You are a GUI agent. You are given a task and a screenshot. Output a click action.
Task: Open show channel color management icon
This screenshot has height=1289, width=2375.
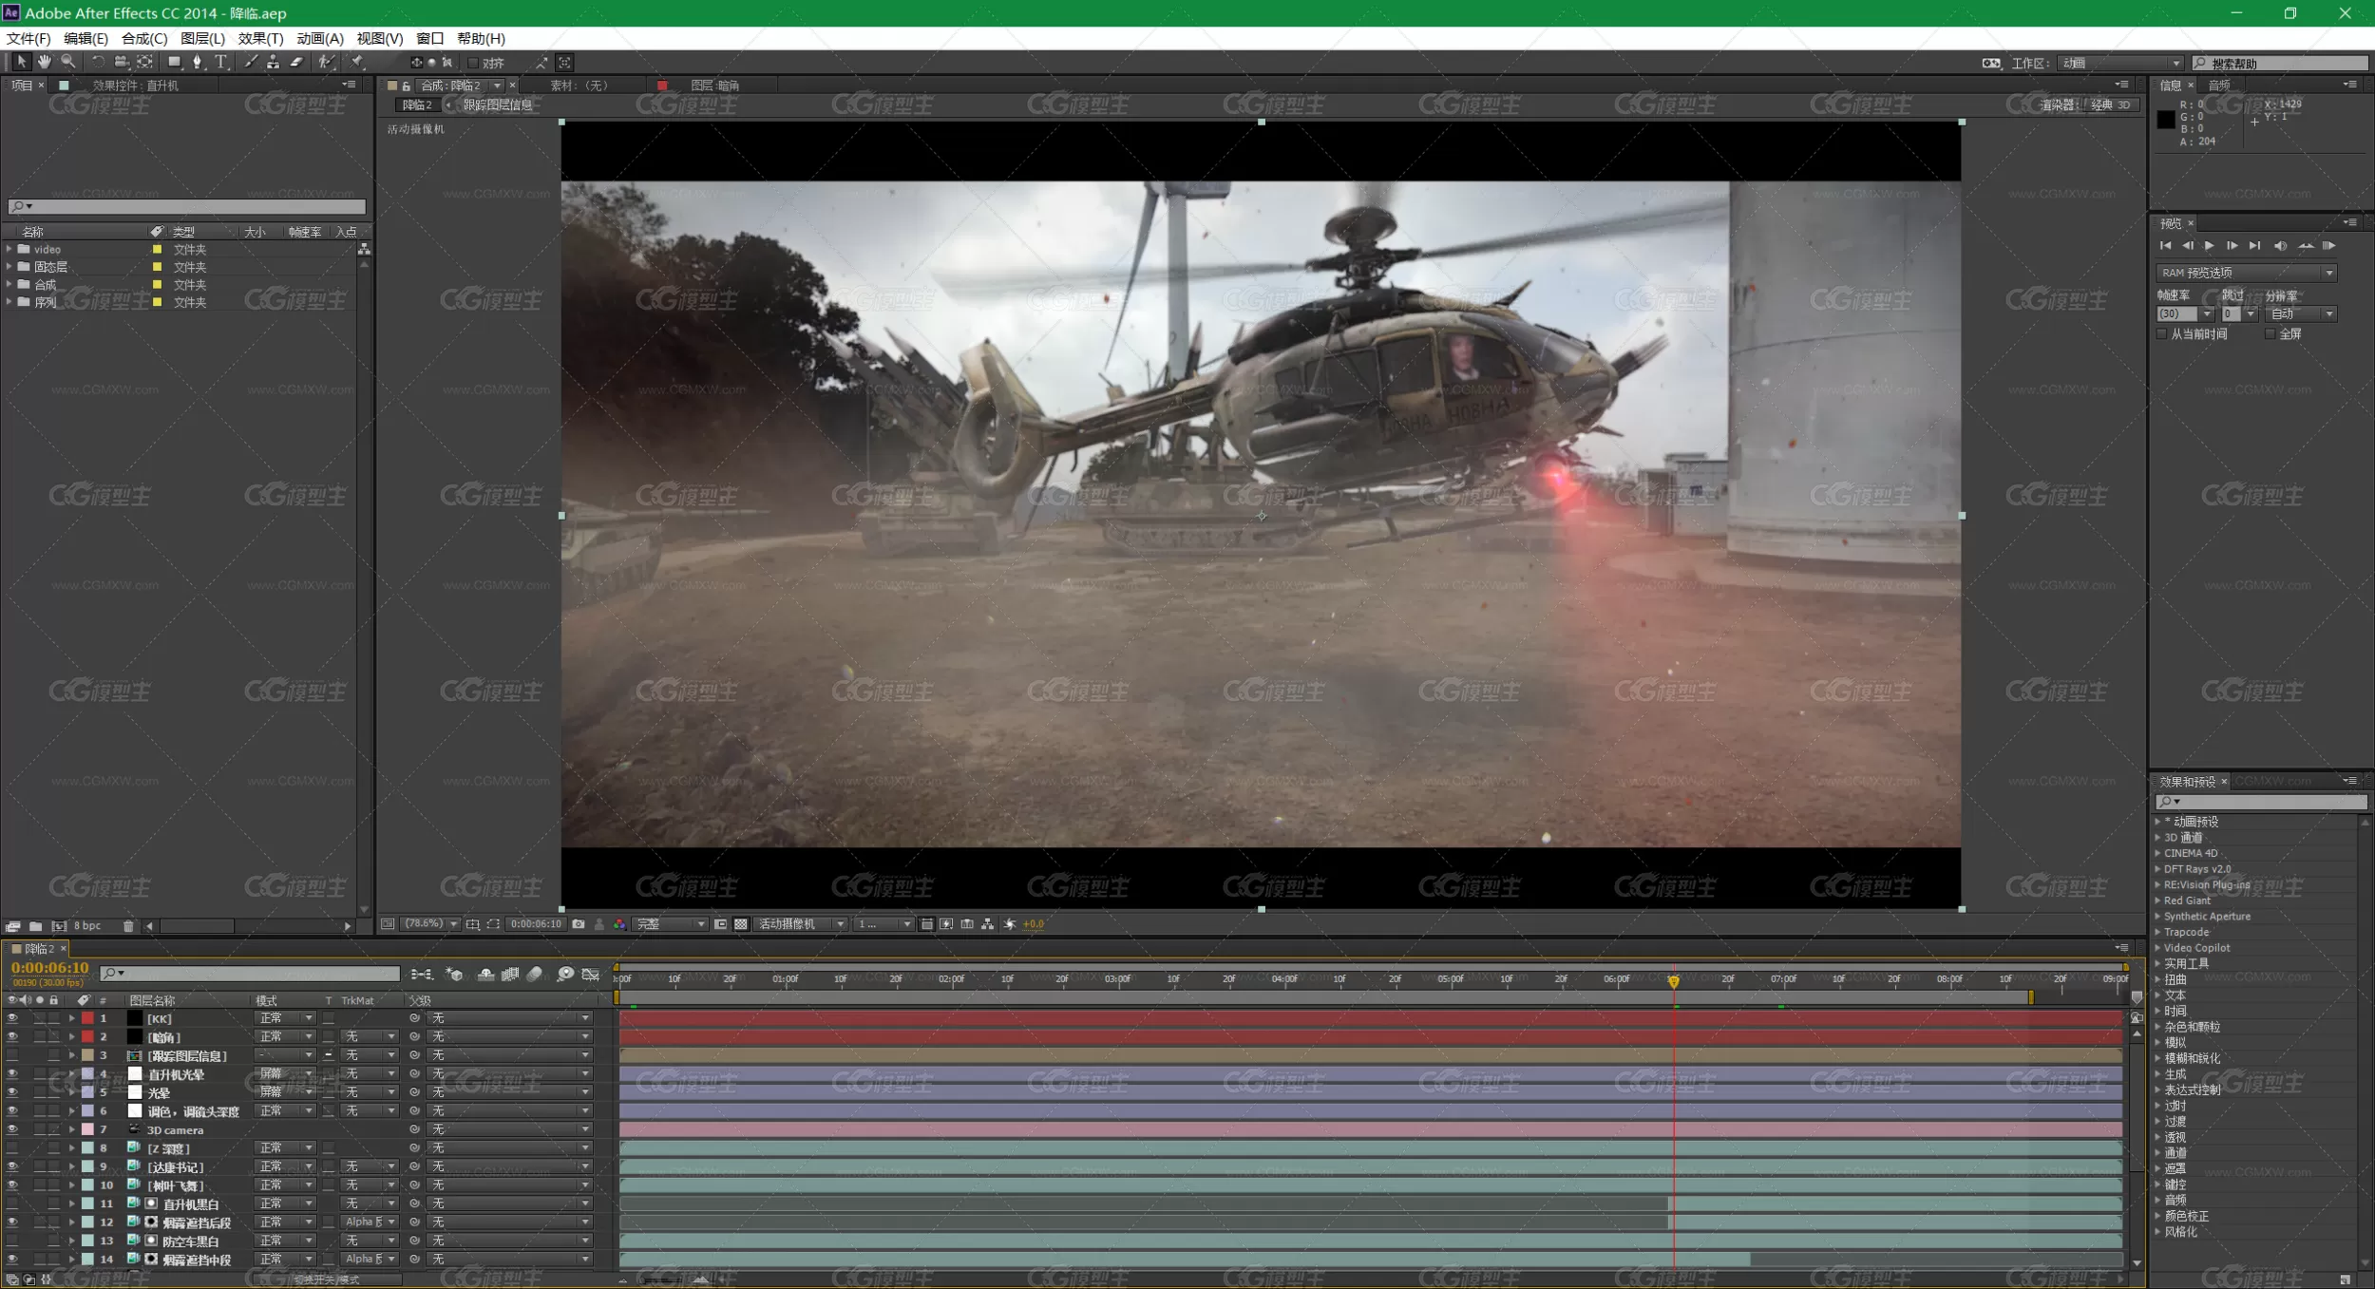pos(619,924)
